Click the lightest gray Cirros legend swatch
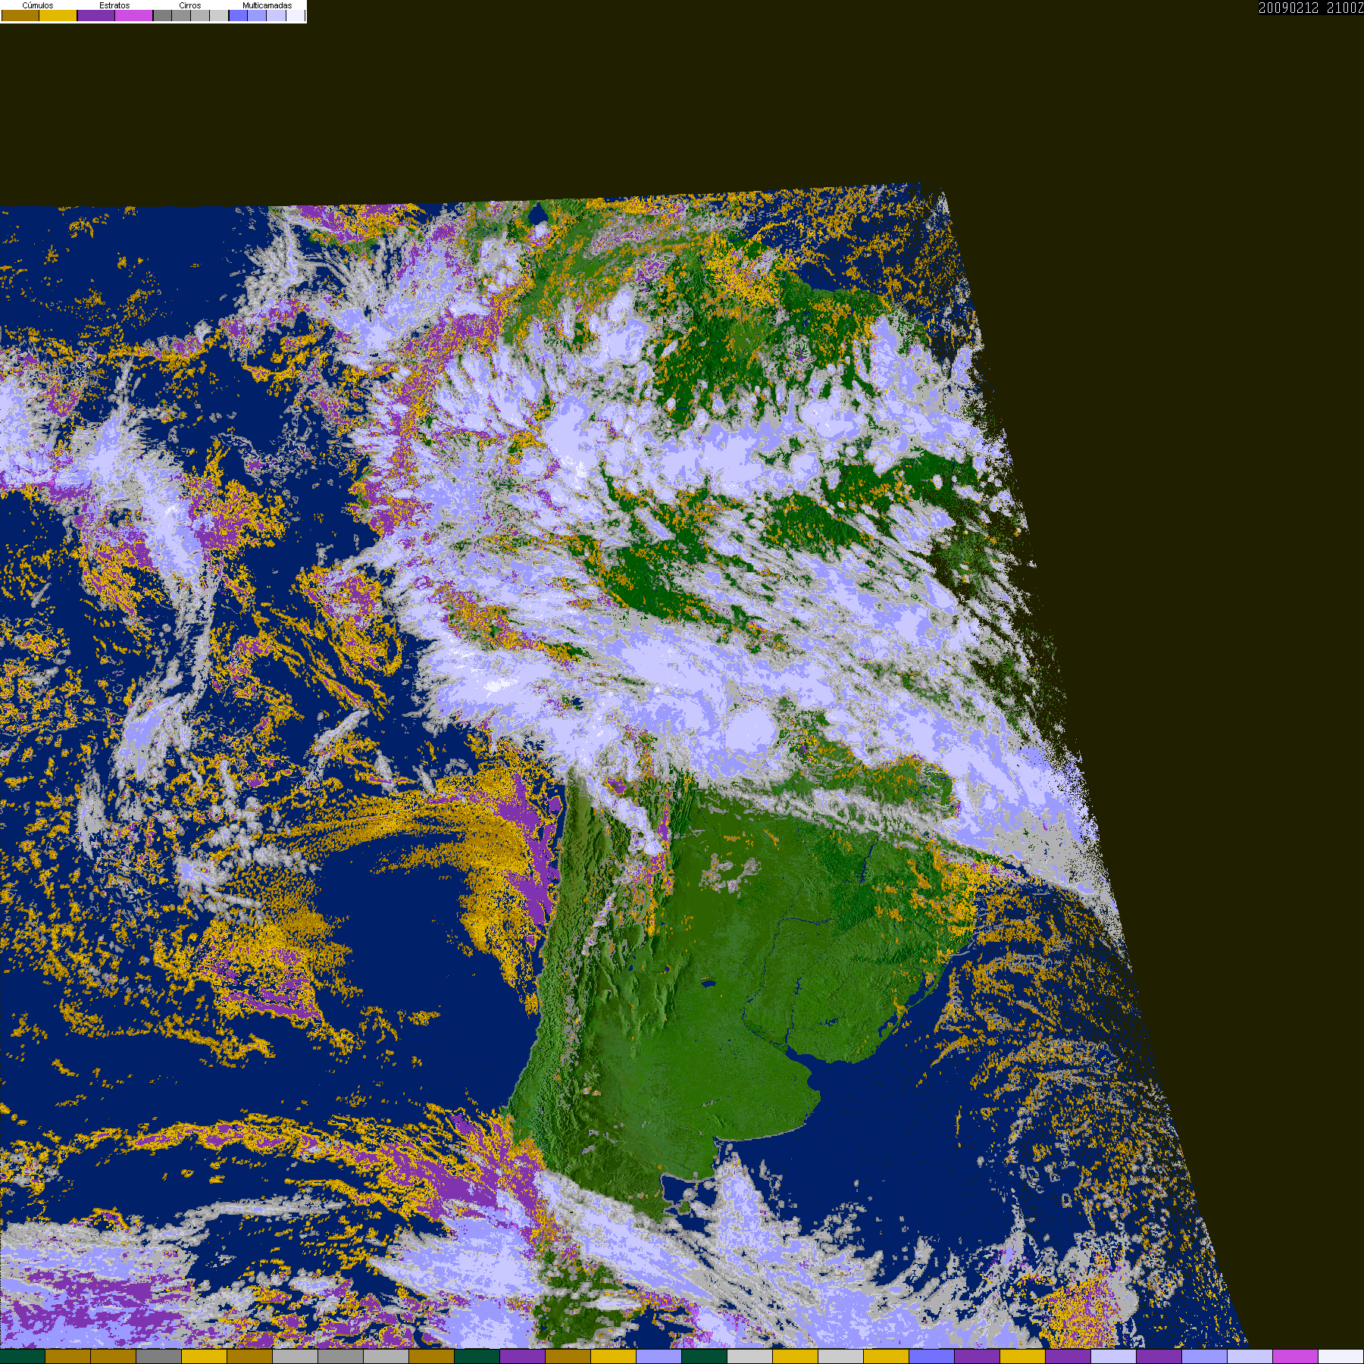This screenshot has width=1364, height=1364. pos(219,15)
